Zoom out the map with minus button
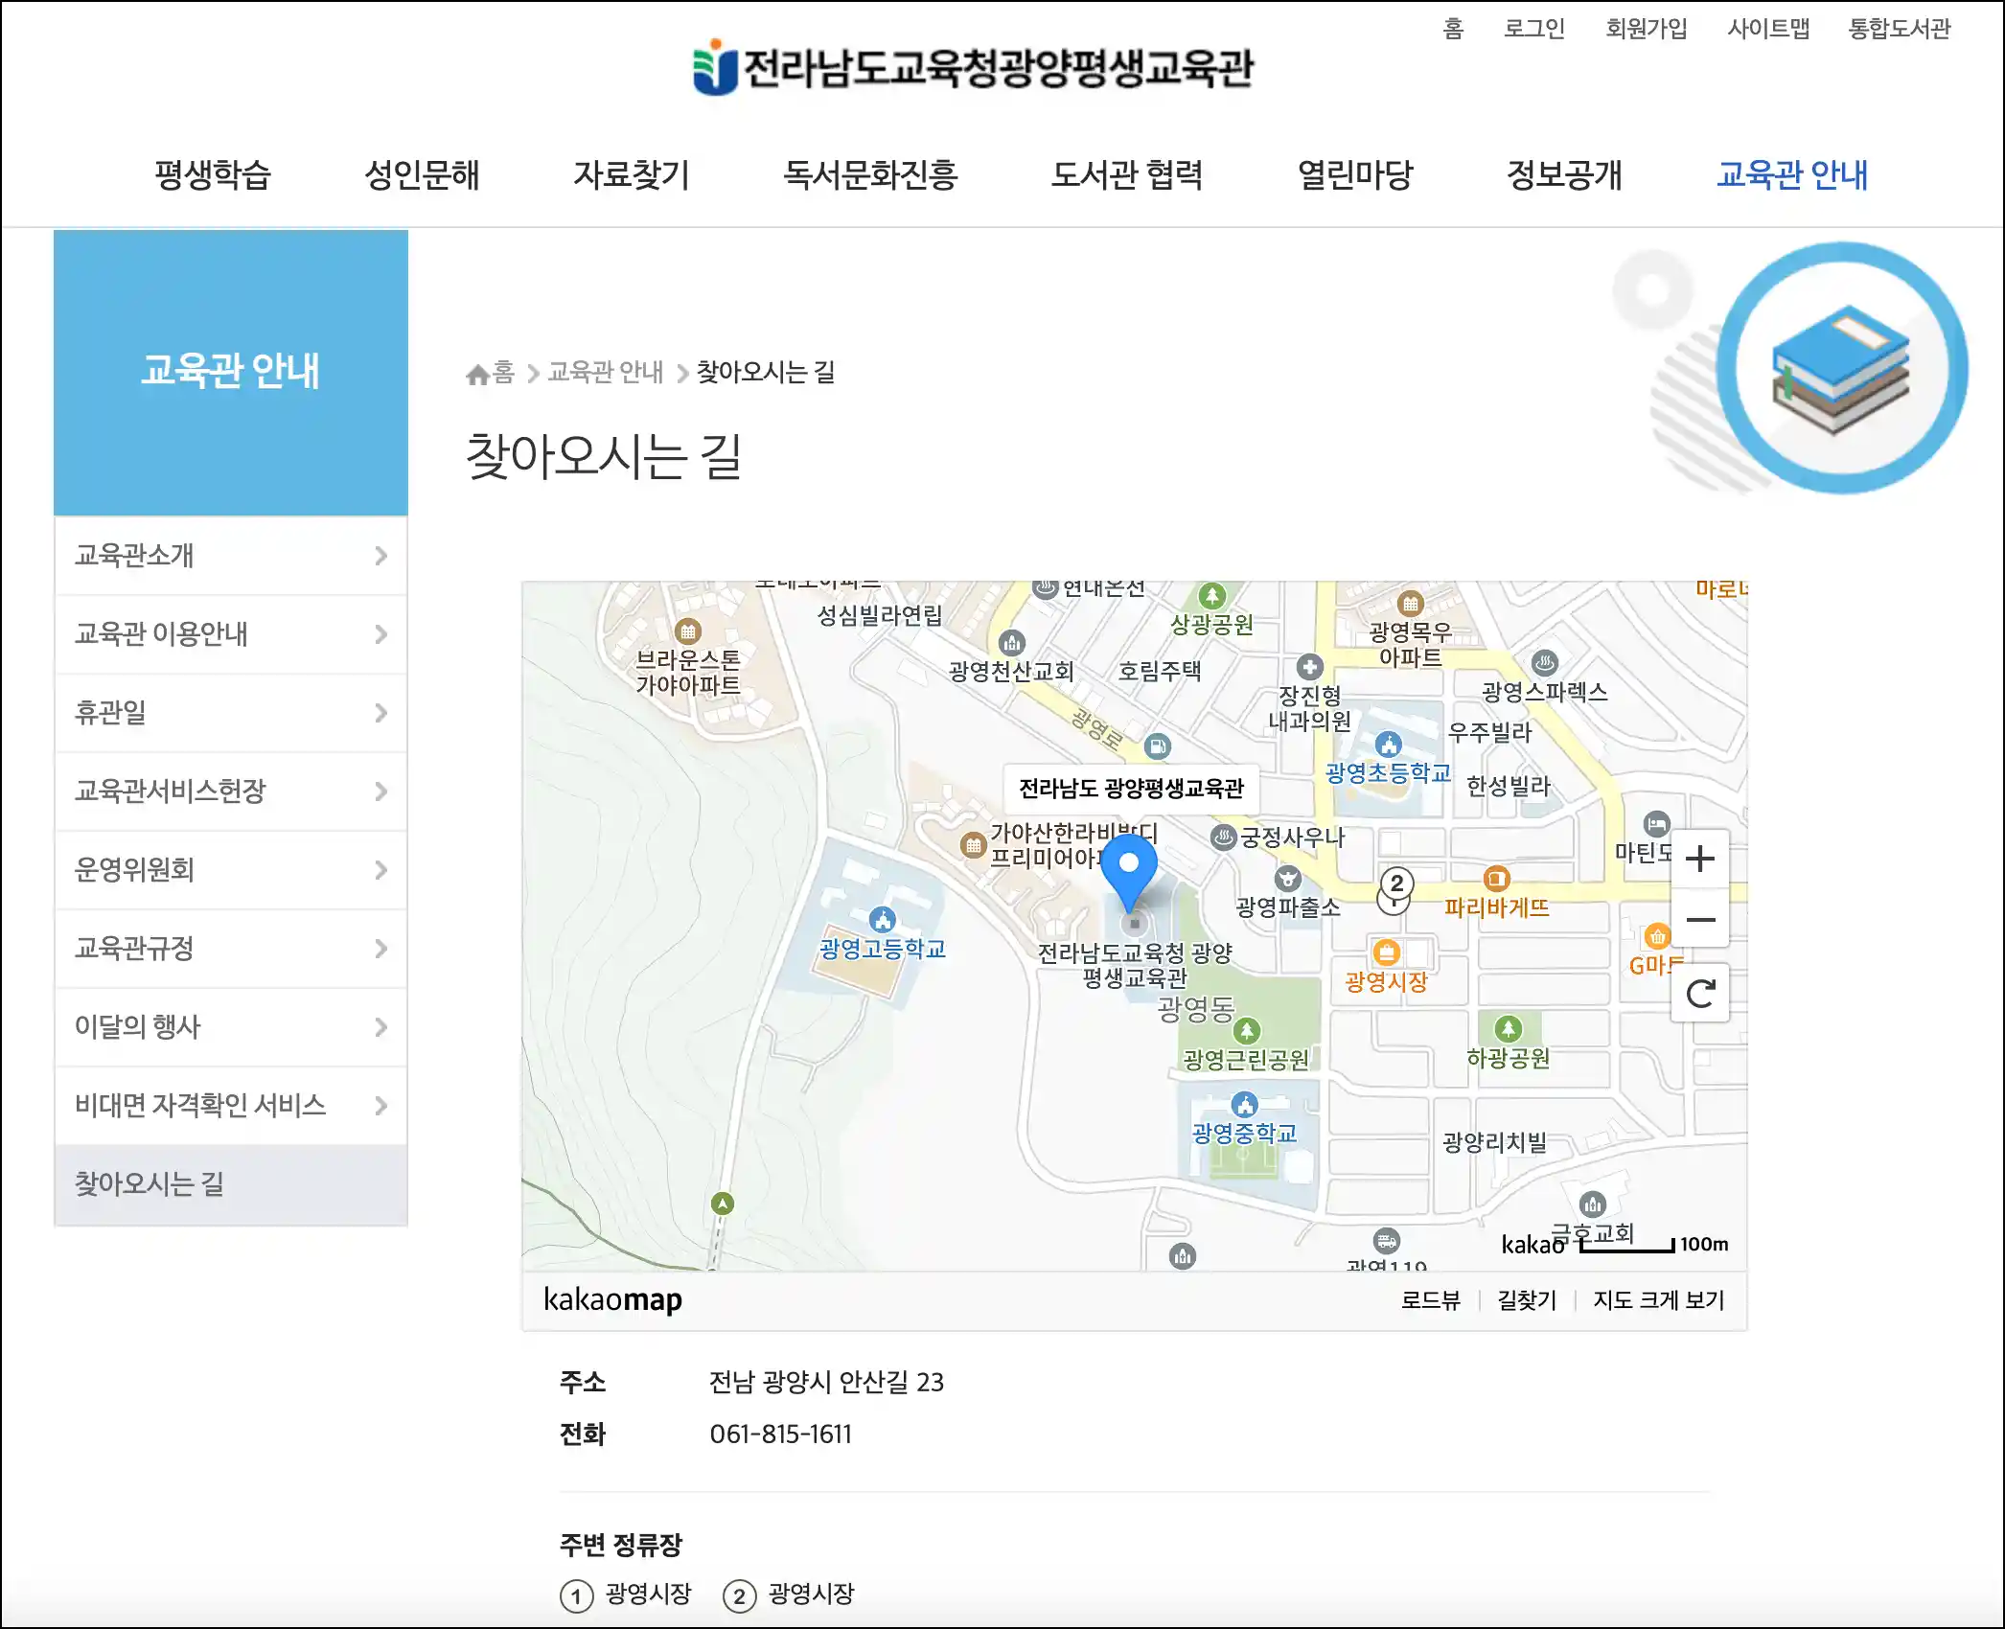 pyautogui.click(x=1699, y=920)
